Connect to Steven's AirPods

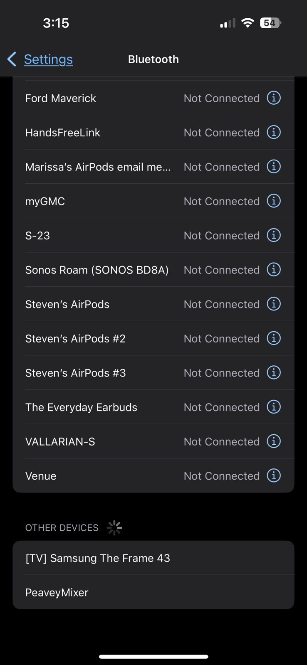click(153, 304)
